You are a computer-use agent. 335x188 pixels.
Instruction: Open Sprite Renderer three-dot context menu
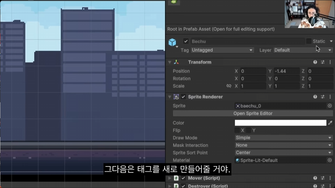point(330,97)
